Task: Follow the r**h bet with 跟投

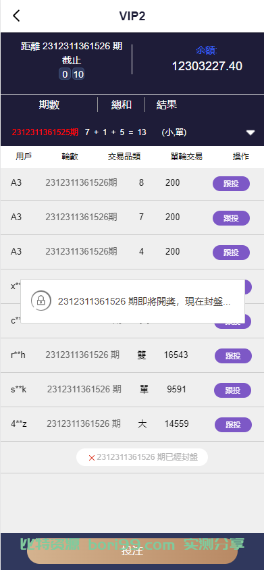Action: coord(233,356)
